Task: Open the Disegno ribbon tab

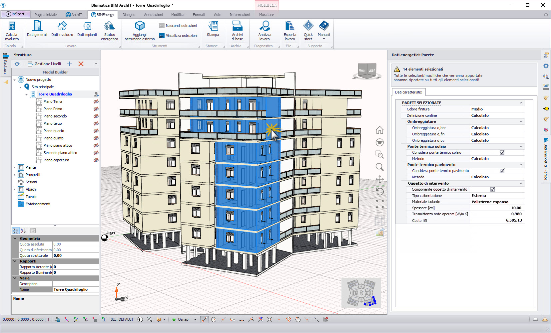Action: click(129, 15)
